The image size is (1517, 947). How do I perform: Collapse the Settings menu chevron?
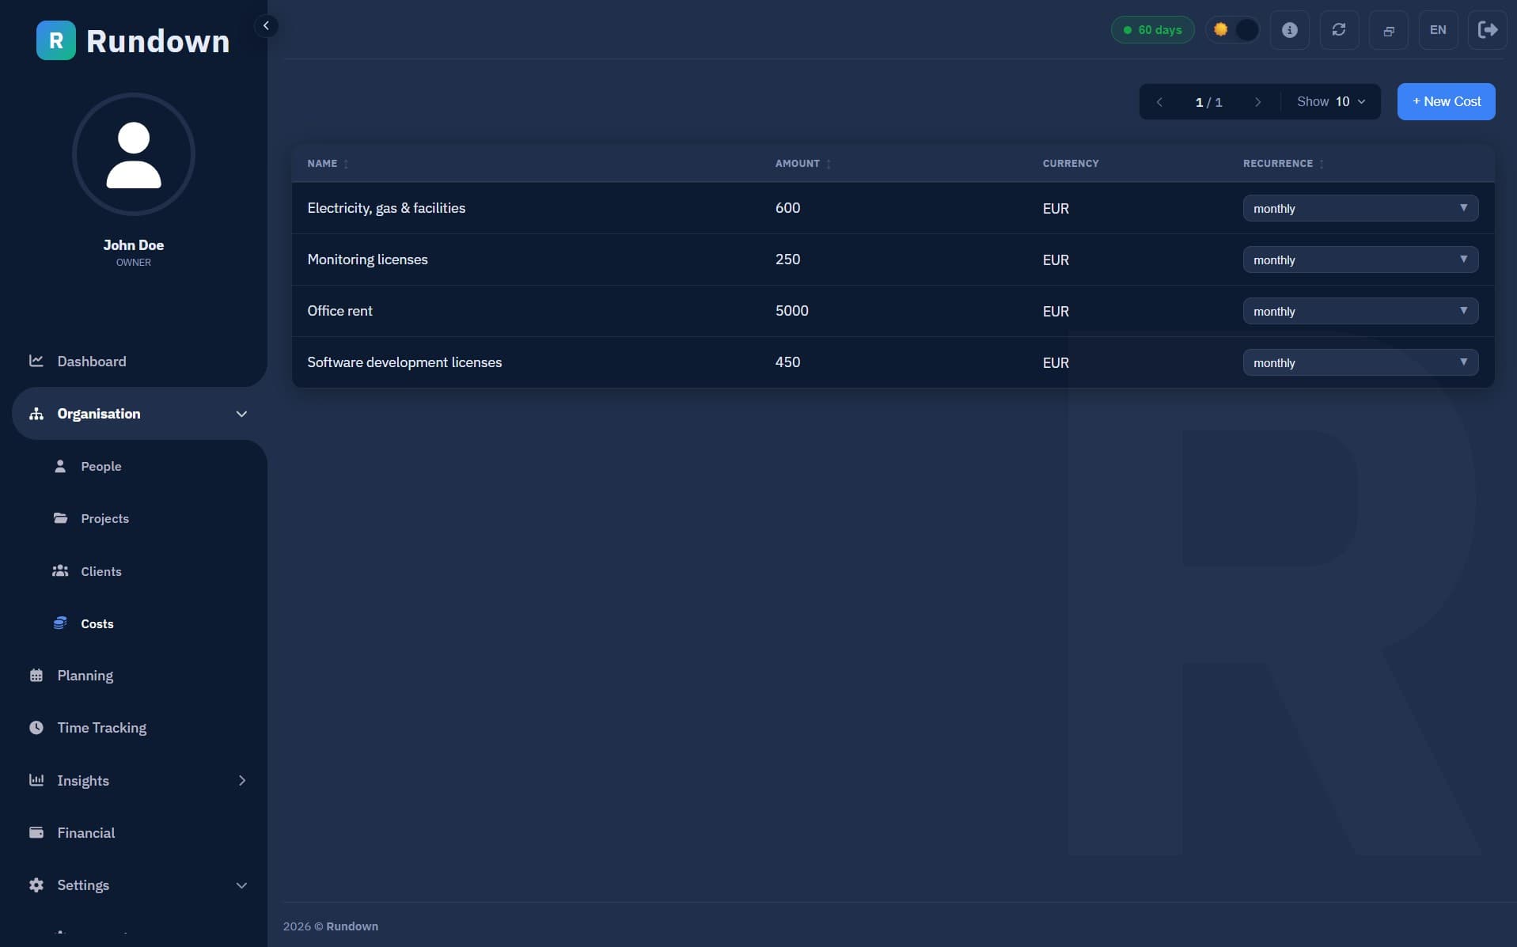click(241, 885)
